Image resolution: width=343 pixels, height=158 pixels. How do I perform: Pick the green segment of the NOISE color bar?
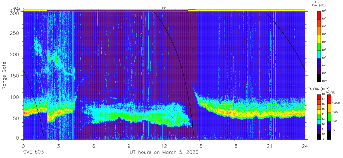pos(329,117)
